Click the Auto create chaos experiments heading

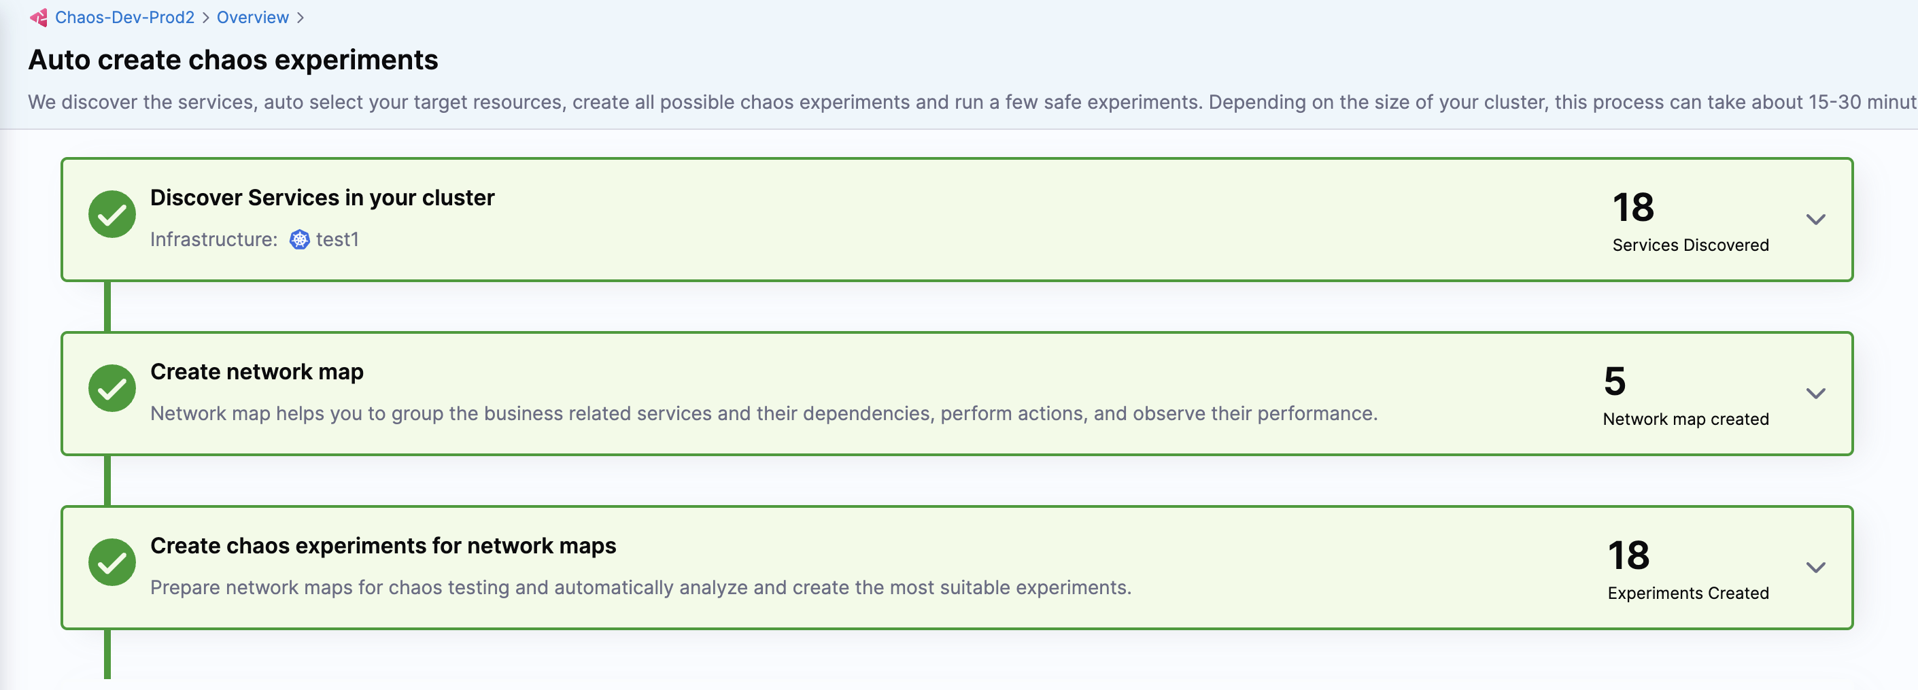(233, 60)
